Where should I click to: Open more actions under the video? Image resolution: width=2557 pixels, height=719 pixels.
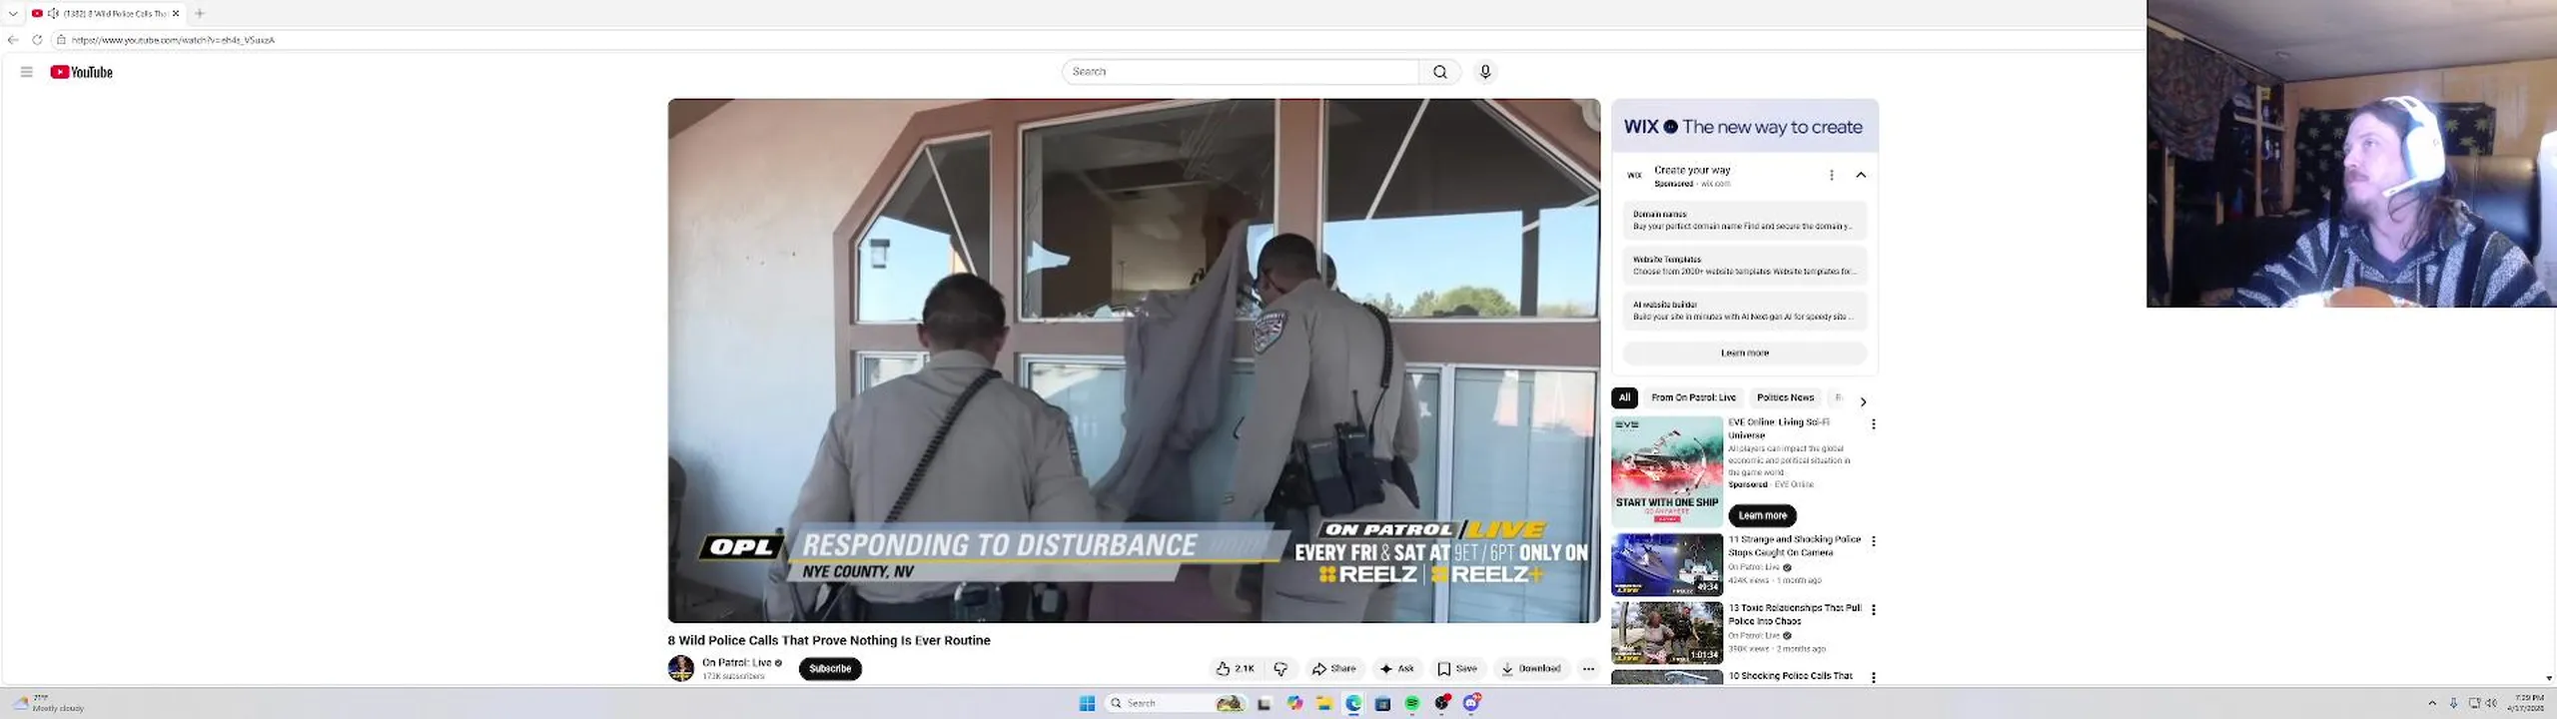[x=1588, y=669]
